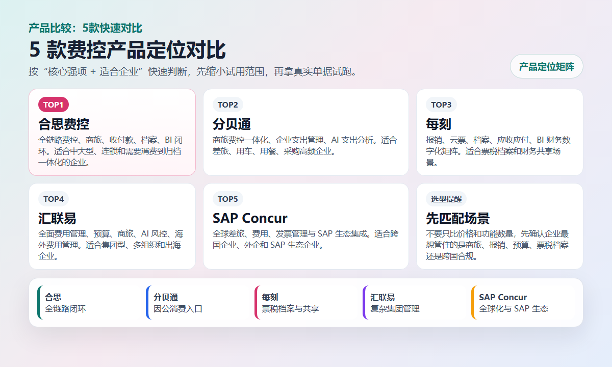Open the 汇联易 card title
The height and width of the screenshot is (367, 612).
(x=57, y=218)
